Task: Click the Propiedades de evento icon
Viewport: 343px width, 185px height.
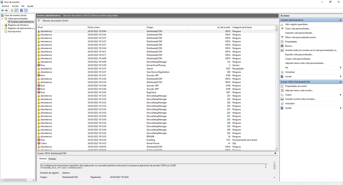Action: (282, 86)
